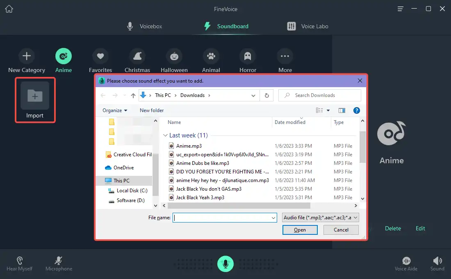Click the forward navigation arrow in dialog
This screenshot has width=451, height=279.
click(x=115, y=95)
